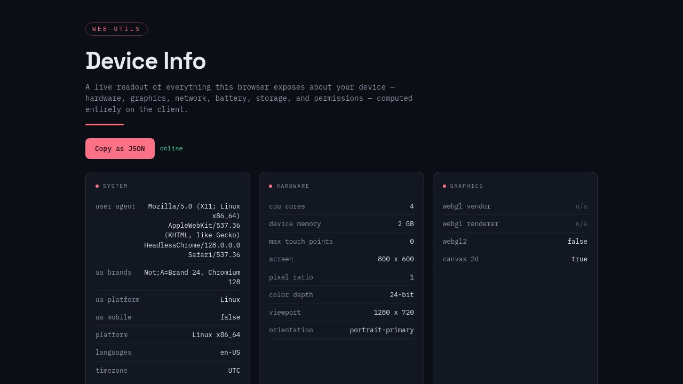Click the pixel ratio value '1'
Screen dimensions: 683x384
(x=412, y=277)
